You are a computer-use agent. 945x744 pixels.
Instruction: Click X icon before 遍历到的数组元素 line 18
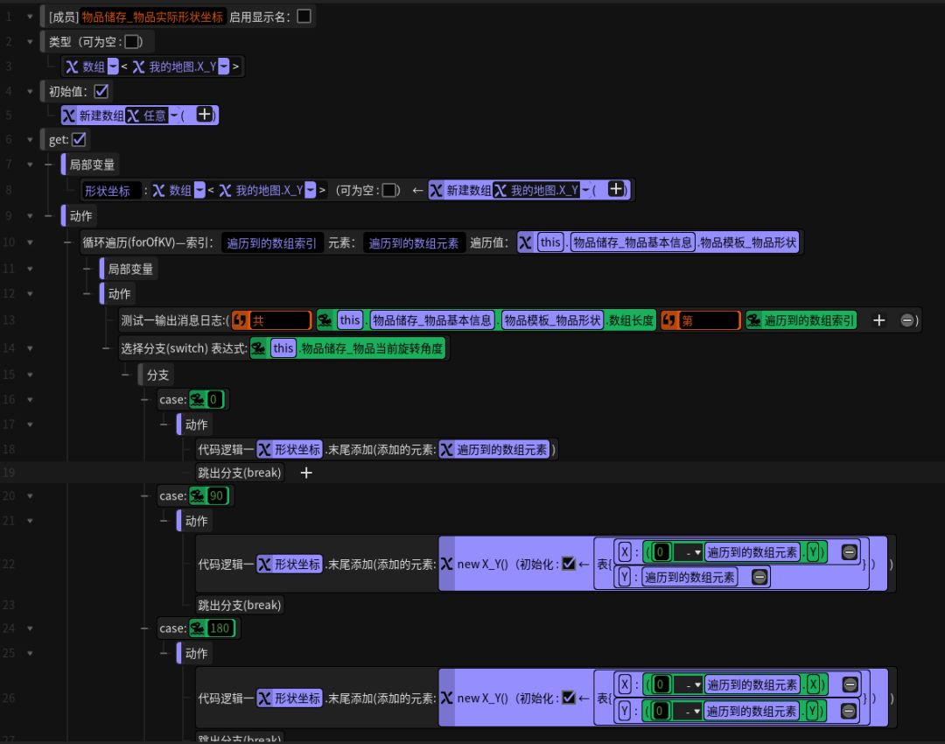point(446,449)
